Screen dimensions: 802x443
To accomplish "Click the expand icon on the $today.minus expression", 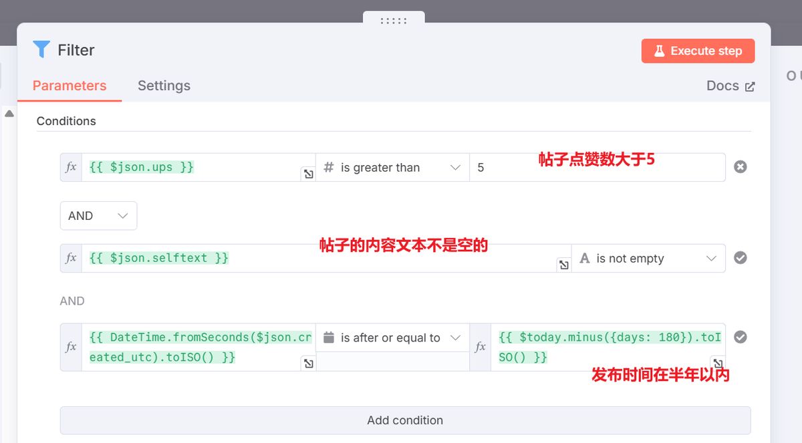I will pyautogui.click(x=717, y=363).
